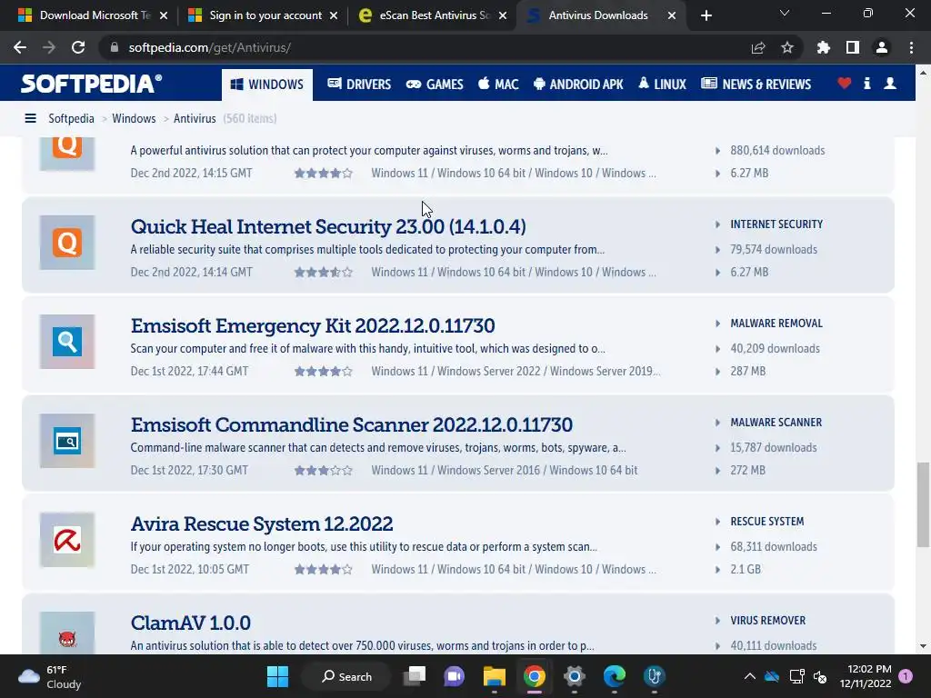Open Chrome three-dot menu
Screen dimensions: 931x698
click(911, 47)
